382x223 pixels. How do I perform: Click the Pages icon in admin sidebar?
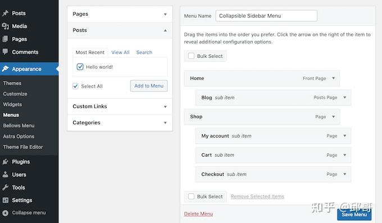point(5,39)
